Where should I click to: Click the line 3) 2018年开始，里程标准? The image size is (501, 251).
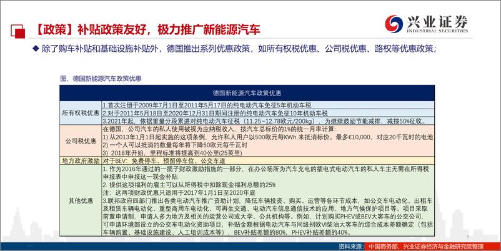click(172, 153)
